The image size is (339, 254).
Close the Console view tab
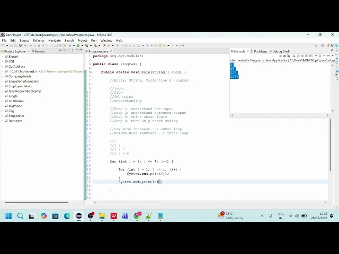[x=248, y=51]
